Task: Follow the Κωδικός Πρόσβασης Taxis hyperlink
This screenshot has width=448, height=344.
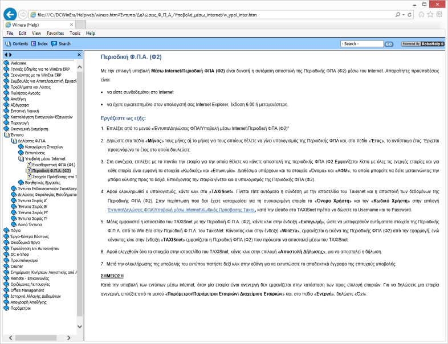Action: click(181, 210)
